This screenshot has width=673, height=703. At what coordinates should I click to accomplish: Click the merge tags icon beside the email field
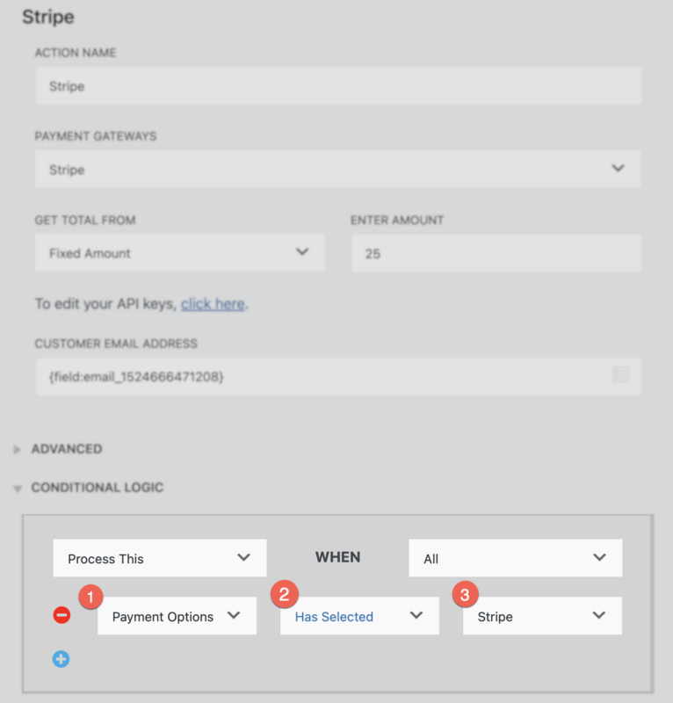click(621, 376)
